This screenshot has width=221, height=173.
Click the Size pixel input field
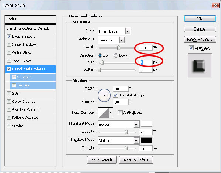click(x=146, y=62)
